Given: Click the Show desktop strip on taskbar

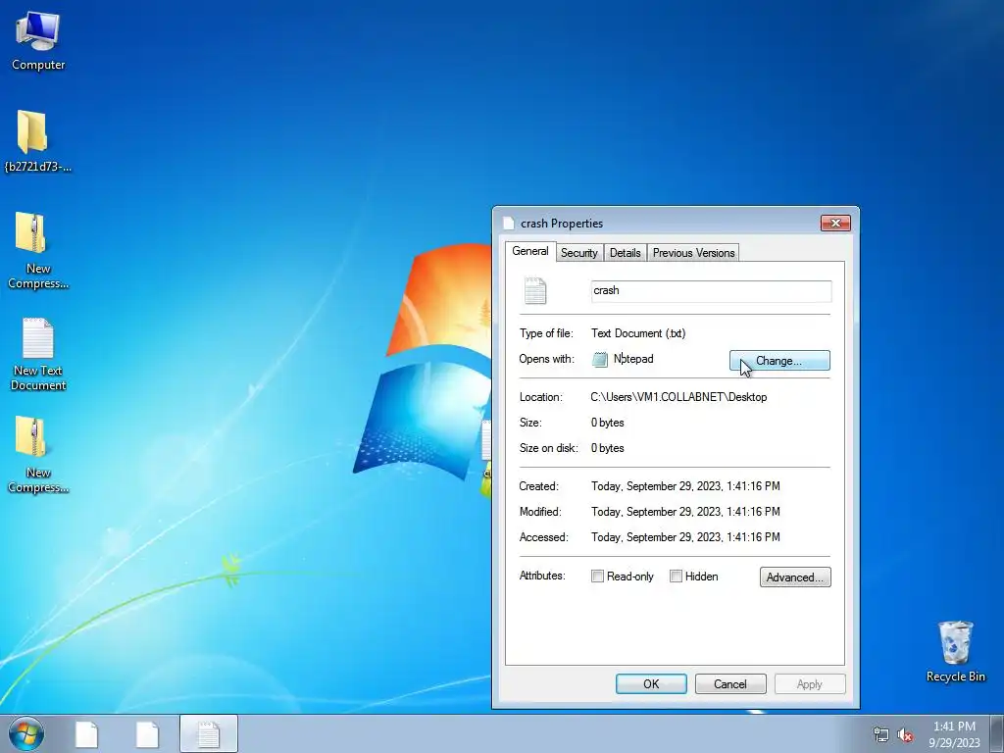Looking at the screenshot, I should click(997, 733).
